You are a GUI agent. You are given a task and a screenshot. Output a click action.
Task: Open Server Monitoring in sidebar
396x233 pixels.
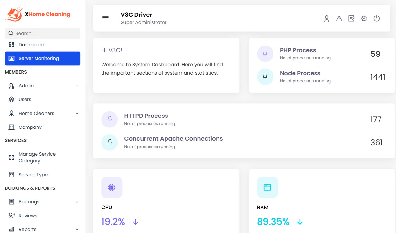coord(38,58)
